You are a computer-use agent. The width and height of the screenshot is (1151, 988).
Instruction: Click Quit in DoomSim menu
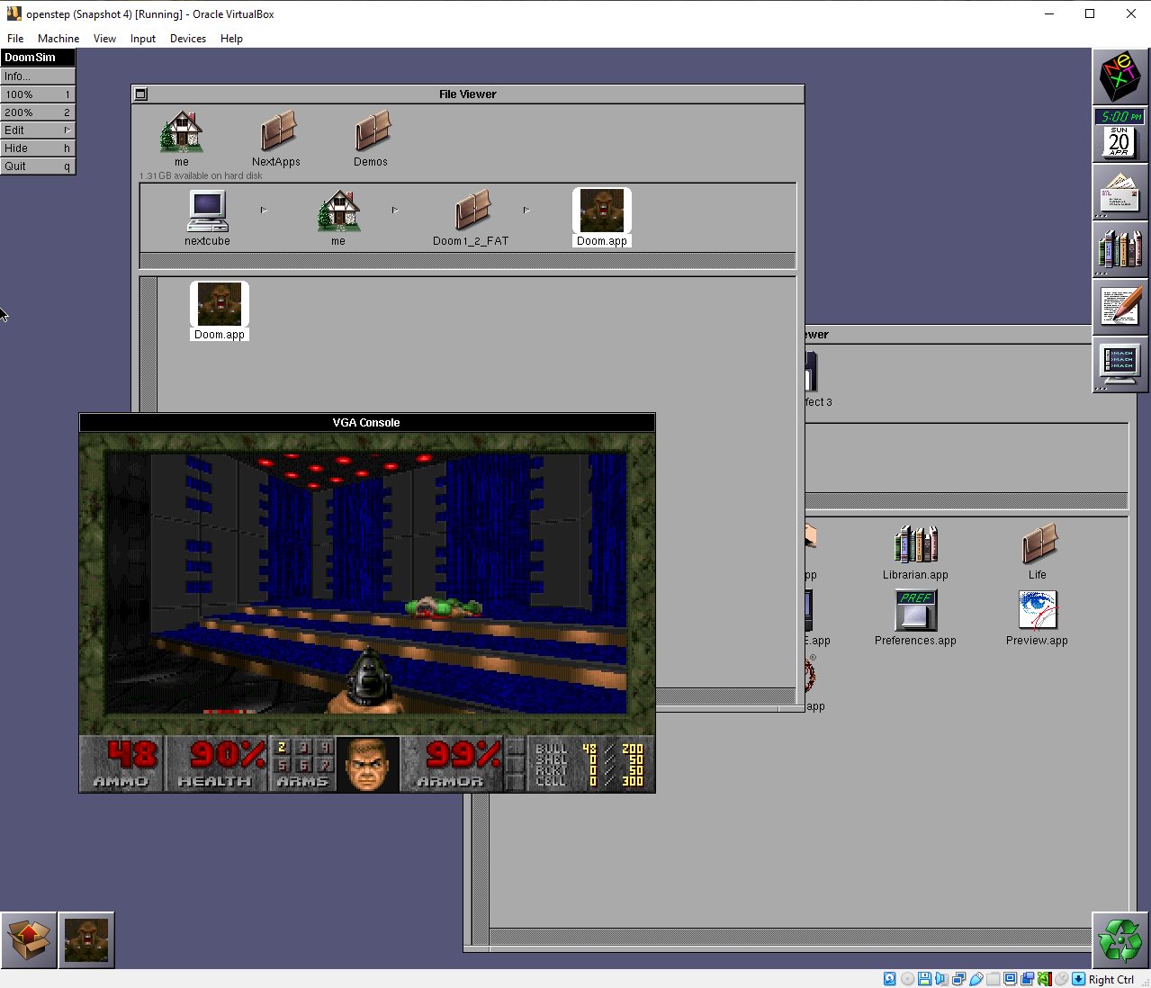click(x=38, y=166)
